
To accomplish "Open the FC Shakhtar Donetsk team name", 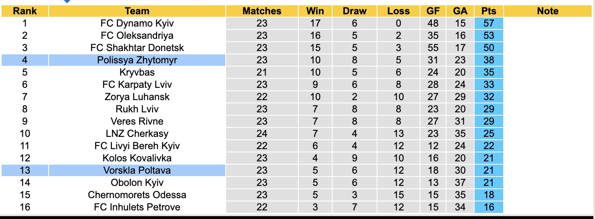I will (137, 48).
